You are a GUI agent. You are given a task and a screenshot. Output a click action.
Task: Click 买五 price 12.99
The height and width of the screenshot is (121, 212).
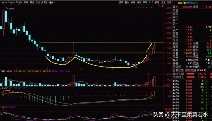click(x=189, y=40)
